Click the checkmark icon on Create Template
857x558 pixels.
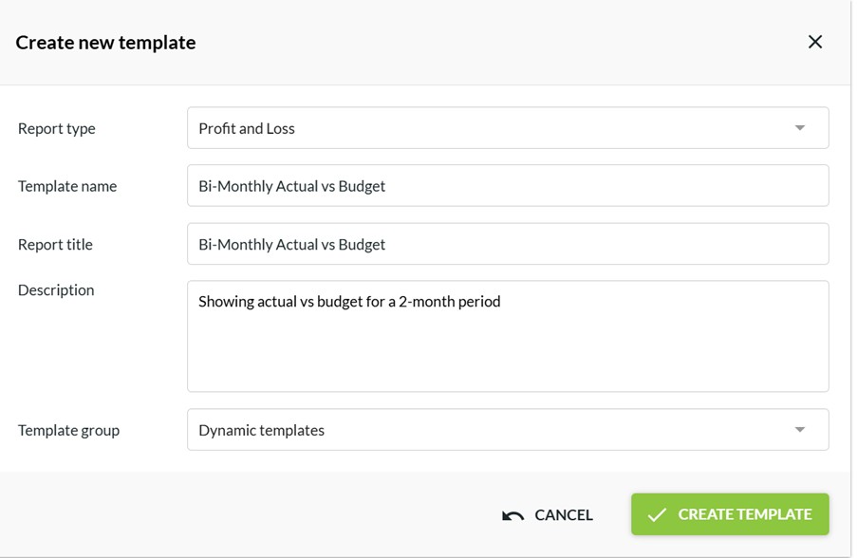click(656, 514)
